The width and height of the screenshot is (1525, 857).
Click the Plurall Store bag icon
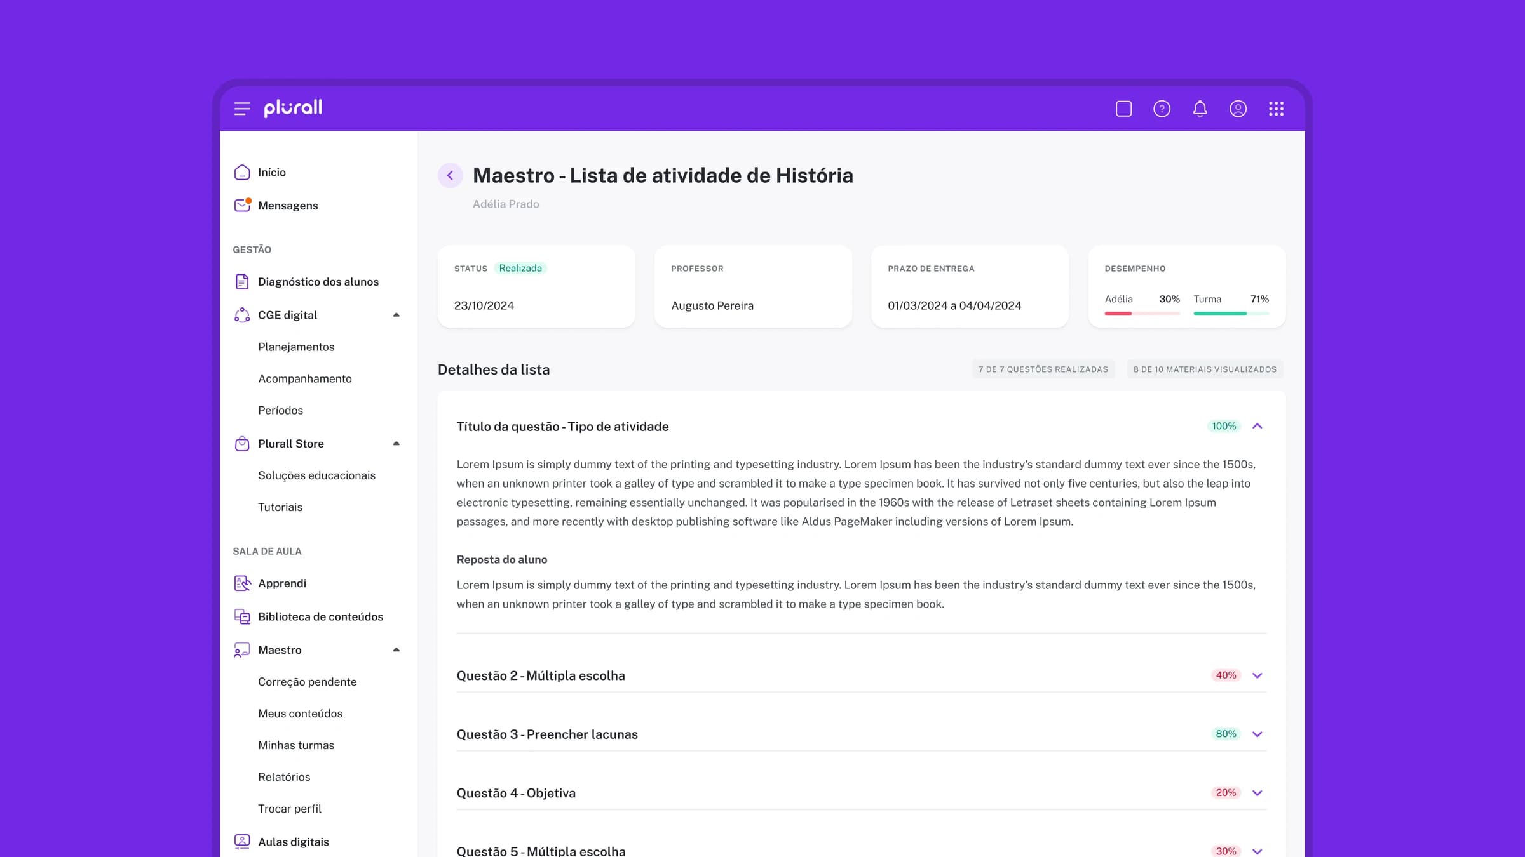click(x=242, y=444)
